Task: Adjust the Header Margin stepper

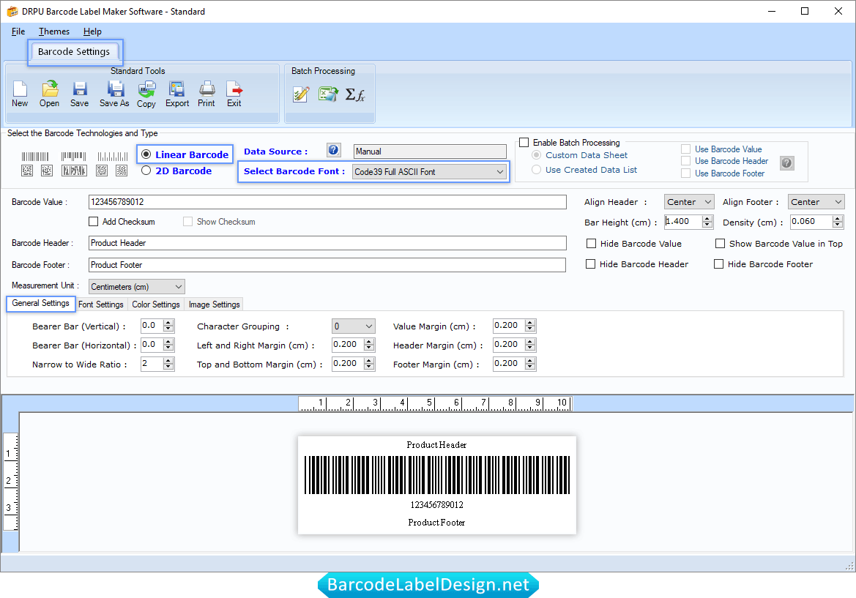Action: [x=530, y=345]
